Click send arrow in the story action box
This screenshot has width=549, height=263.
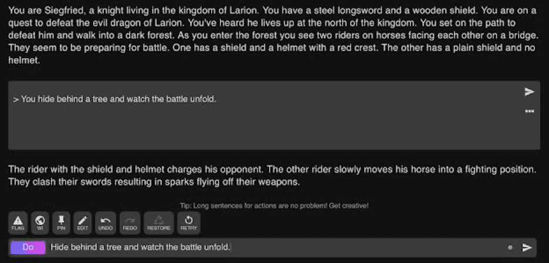(529, 92)
